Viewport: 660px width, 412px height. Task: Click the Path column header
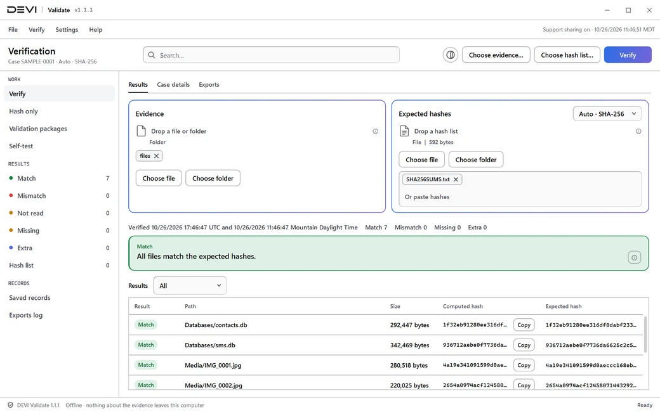tap(190, 307)
